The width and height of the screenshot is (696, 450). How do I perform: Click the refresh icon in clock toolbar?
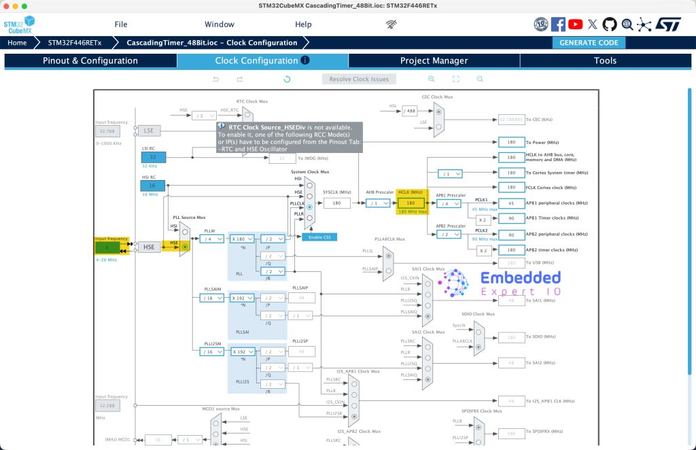coord(287,79)
